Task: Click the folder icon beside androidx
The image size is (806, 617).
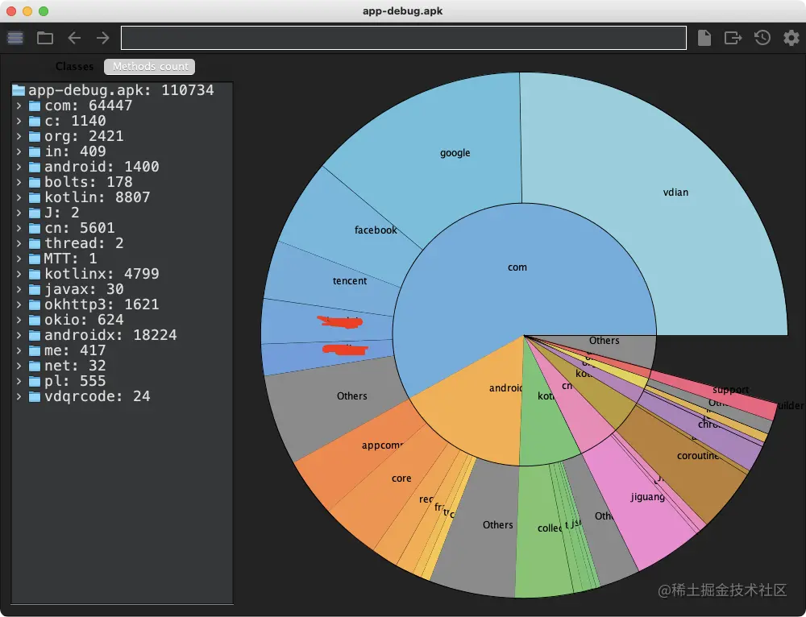Action: [35, 335]
